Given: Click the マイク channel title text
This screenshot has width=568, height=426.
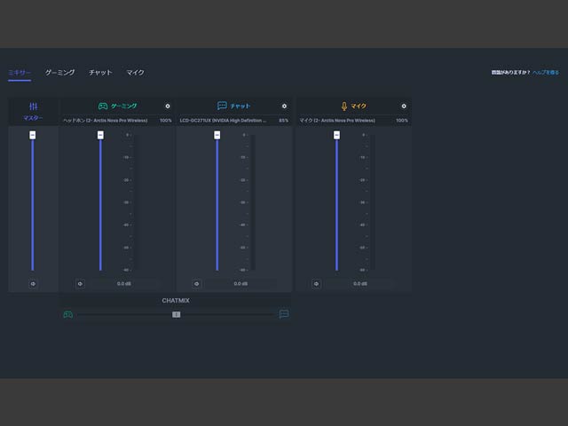Looking at the screenshot, I should coord(359,106).
